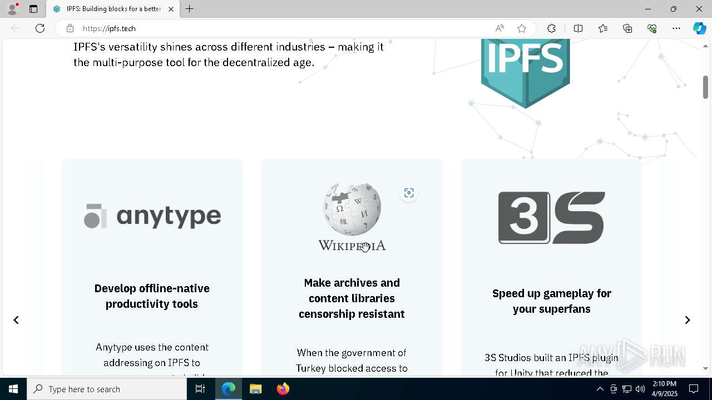Screen dimensions: 712x400
Task: Open the Edge profile icon
Action: [12, 9]
